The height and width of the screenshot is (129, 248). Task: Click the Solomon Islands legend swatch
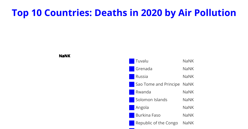pyautogui.click(x=132, y=100)
